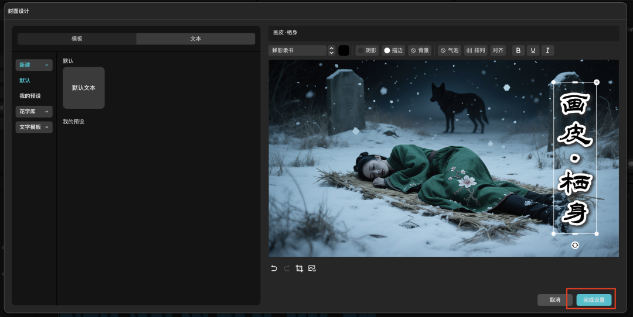Toggle the 背景 background option

[x=420, y=50]
